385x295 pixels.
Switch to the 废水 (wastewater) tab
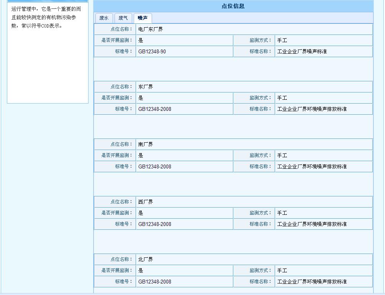click(x=104, y=18)
